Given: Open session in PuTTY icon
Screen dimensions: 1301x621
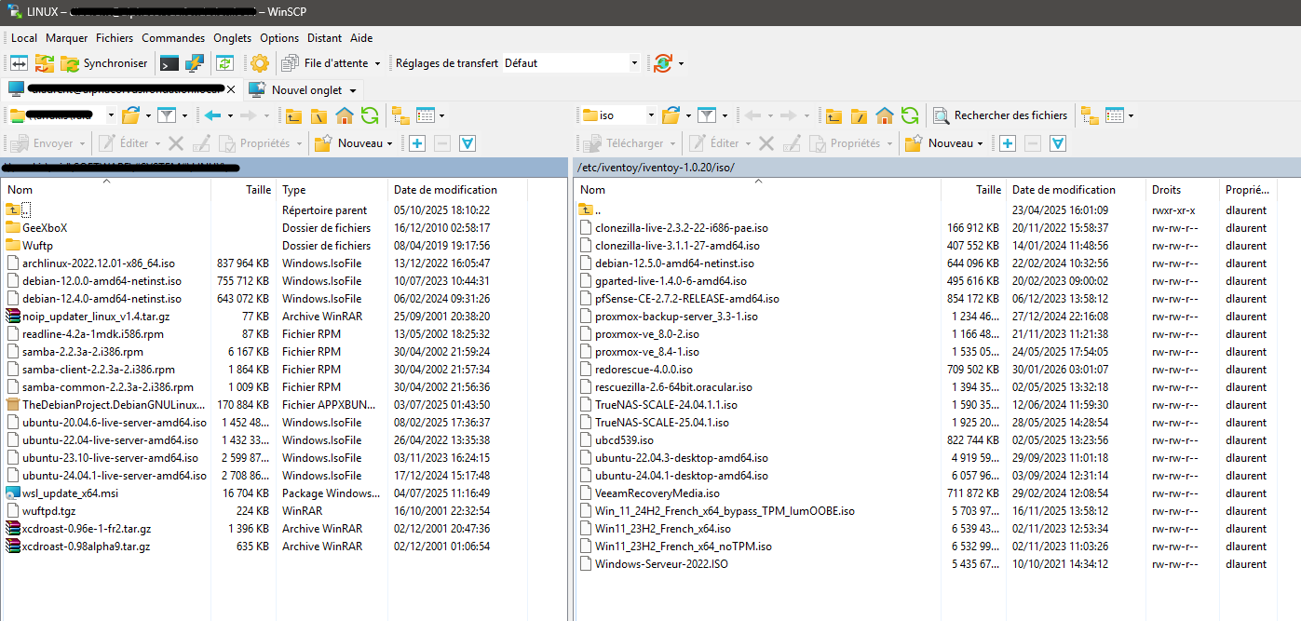Looking at the screenshot, I should 194,63.
